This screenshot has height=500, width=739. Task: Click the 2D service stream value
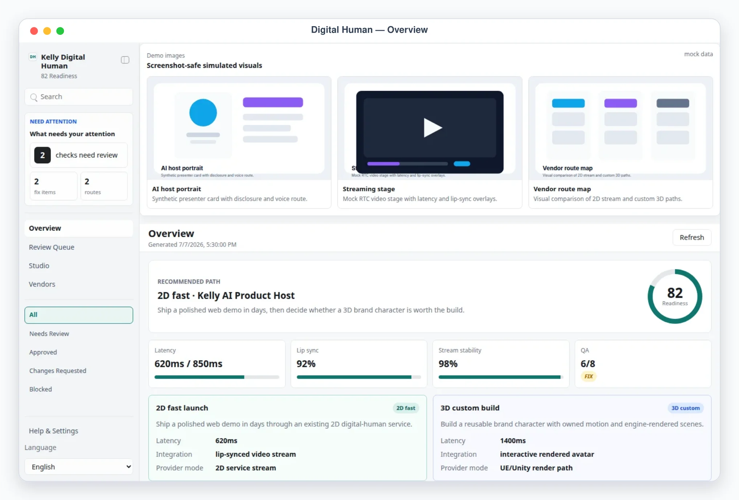pos(246,468)
